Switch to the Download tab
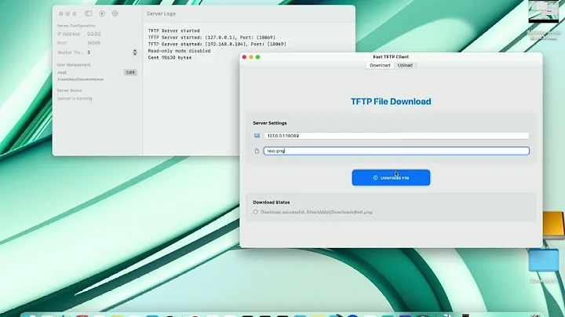Image resolution: width=565 pixels, height=317 pixels. (380, 65)
